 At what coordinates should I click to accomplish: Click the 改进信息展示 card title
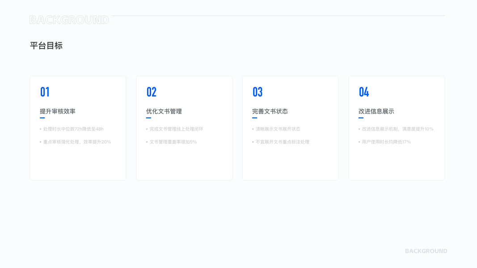(376, 112)
